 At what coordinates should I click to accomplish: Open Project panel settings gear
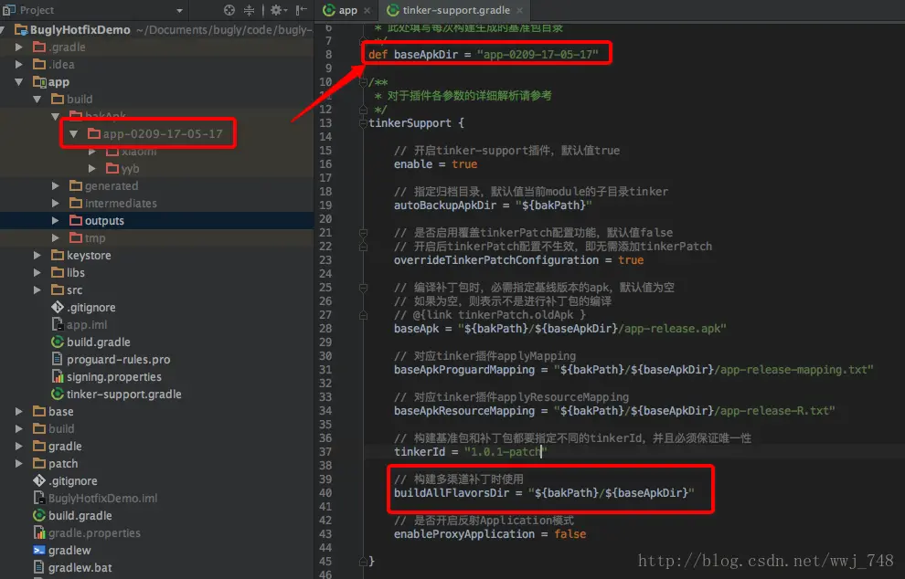coord(276,10)
